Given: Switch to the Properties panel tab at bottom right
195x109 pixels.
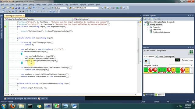Looking at the screenshot, I should 149,95.
